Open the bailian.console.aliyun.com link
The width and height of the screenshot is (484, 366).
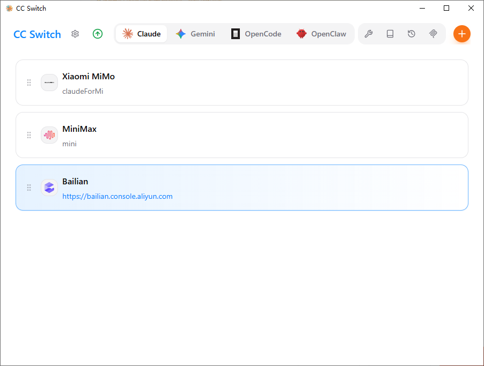click(118, 197)
